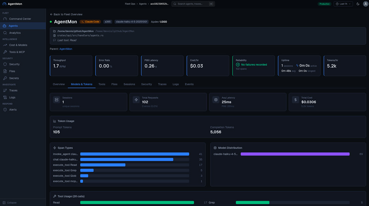Open Traces in the Investigate section
Image resolution: width=369 pixels, height=206 pixels.
pyautogui.click(x=13, y=90)
